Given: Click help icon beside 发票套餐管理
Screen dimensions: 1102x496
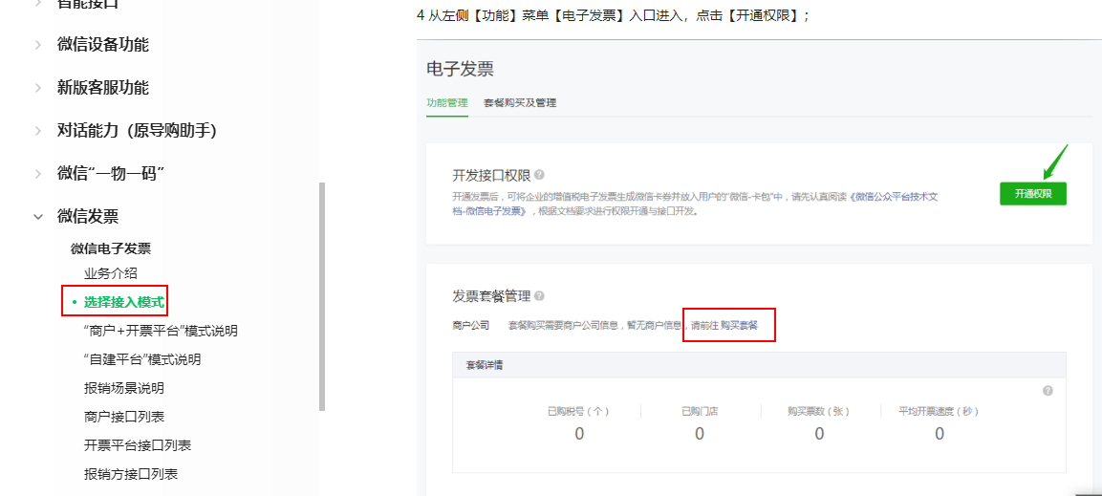Looking at the screenshot, I should click(539, 295).
